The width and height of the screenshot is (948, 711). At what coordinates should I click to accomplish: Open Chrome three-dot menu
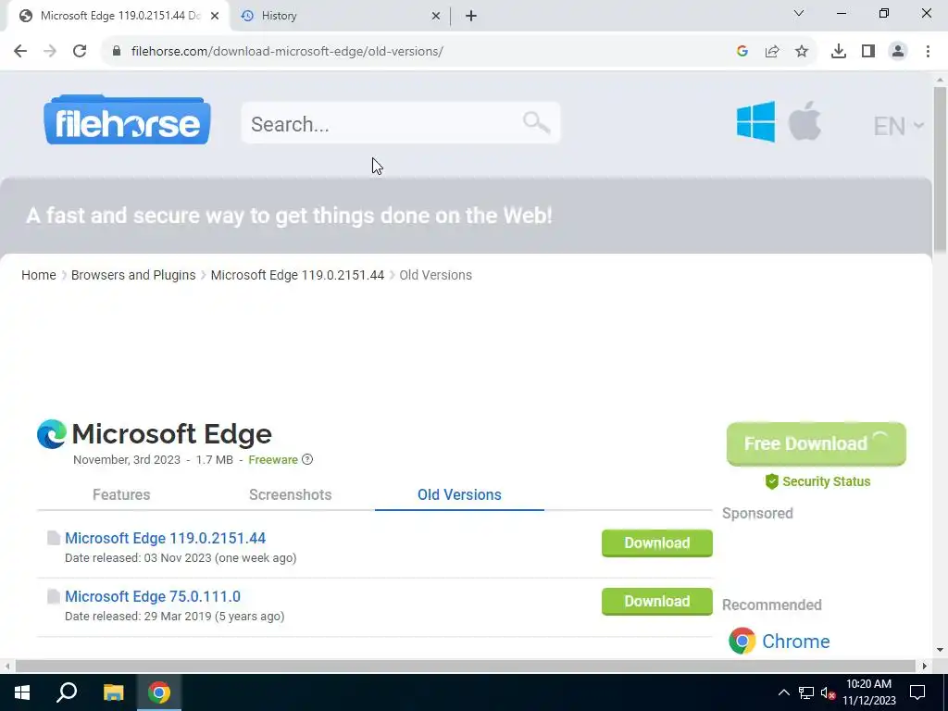928,51
